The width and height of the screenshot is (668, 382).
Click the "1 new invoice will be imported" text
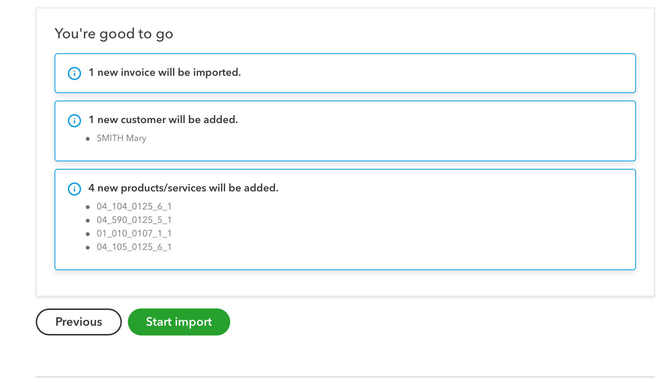pos(165,72)
